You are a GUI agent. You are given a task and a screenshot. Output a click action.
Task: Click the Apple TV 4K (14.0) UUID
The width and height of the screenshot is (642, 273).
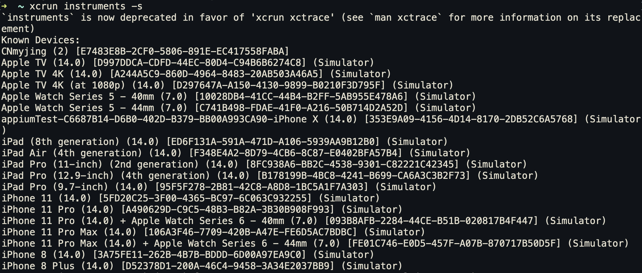coord(216,74)
